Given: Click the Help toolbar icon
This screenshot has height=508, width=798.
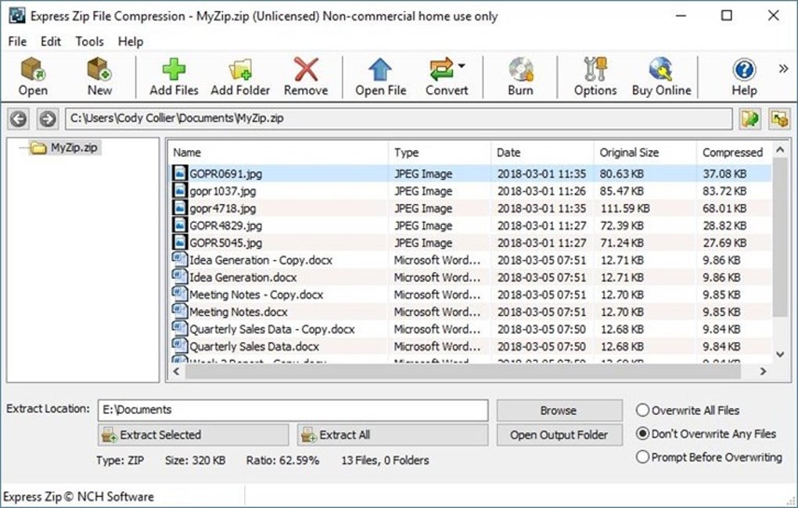Looking at the screenshot, I should (x=742, y=75).
